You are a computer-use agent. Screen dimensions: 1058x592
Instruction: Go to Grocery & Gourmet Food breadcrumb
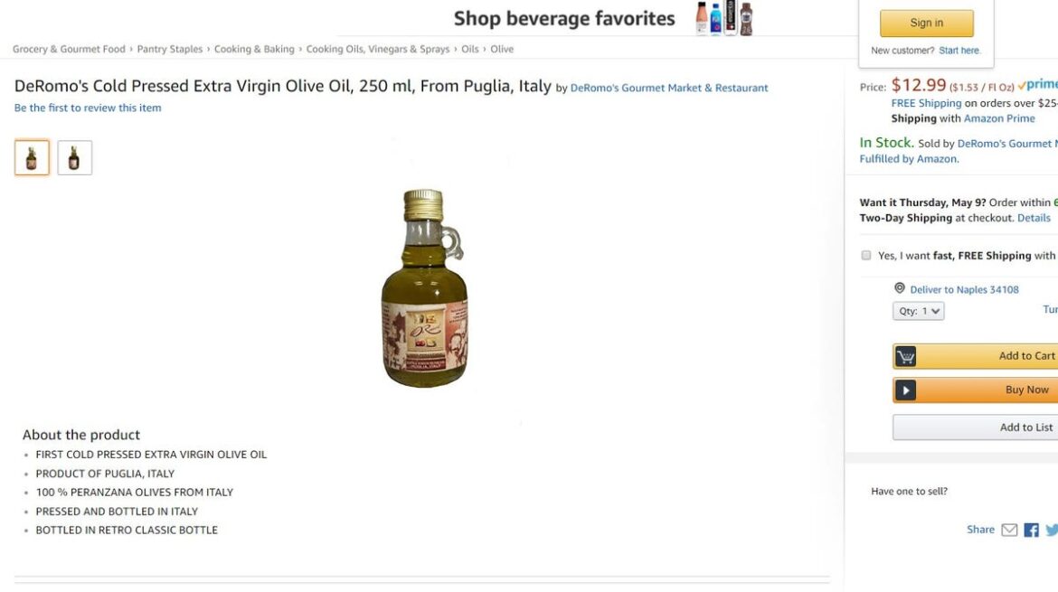(69, 49)
